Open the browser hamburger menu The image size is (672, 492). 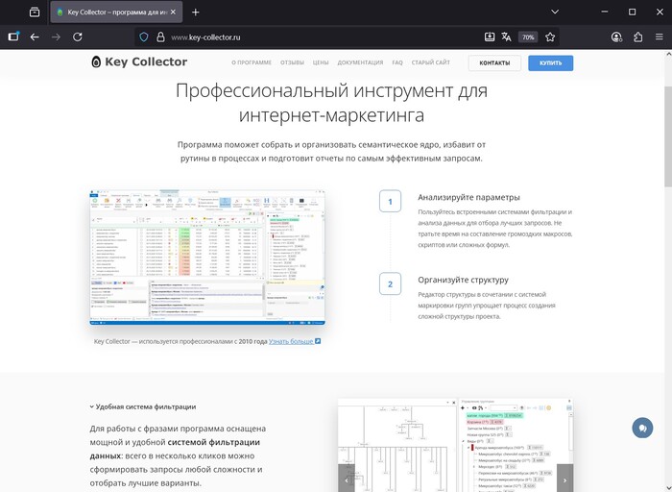click(x=659, y=37)
